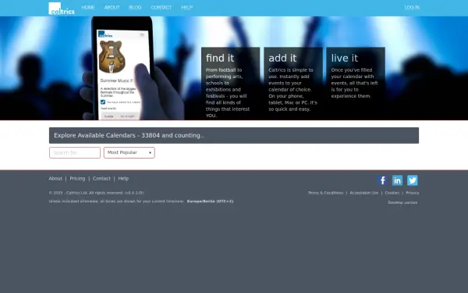
Task: Open the Contact footer link
Action: click(101, 178)
